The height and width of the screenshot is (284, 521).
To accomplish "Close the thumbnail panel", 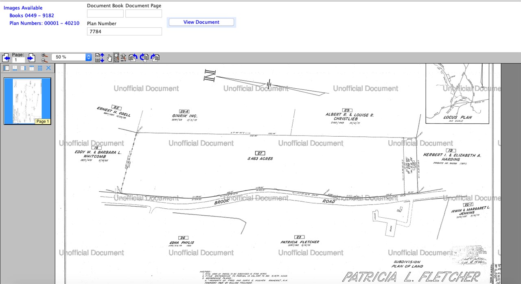I will pos(48,68).
